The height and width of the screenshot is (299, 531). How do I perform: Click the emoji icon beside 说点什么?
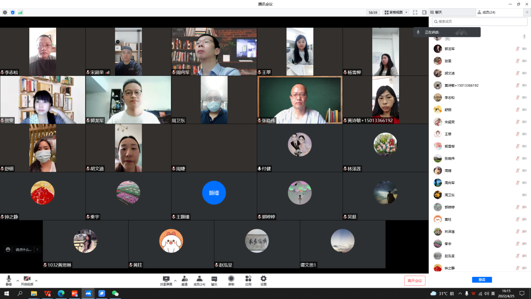(x=8, y=250)
